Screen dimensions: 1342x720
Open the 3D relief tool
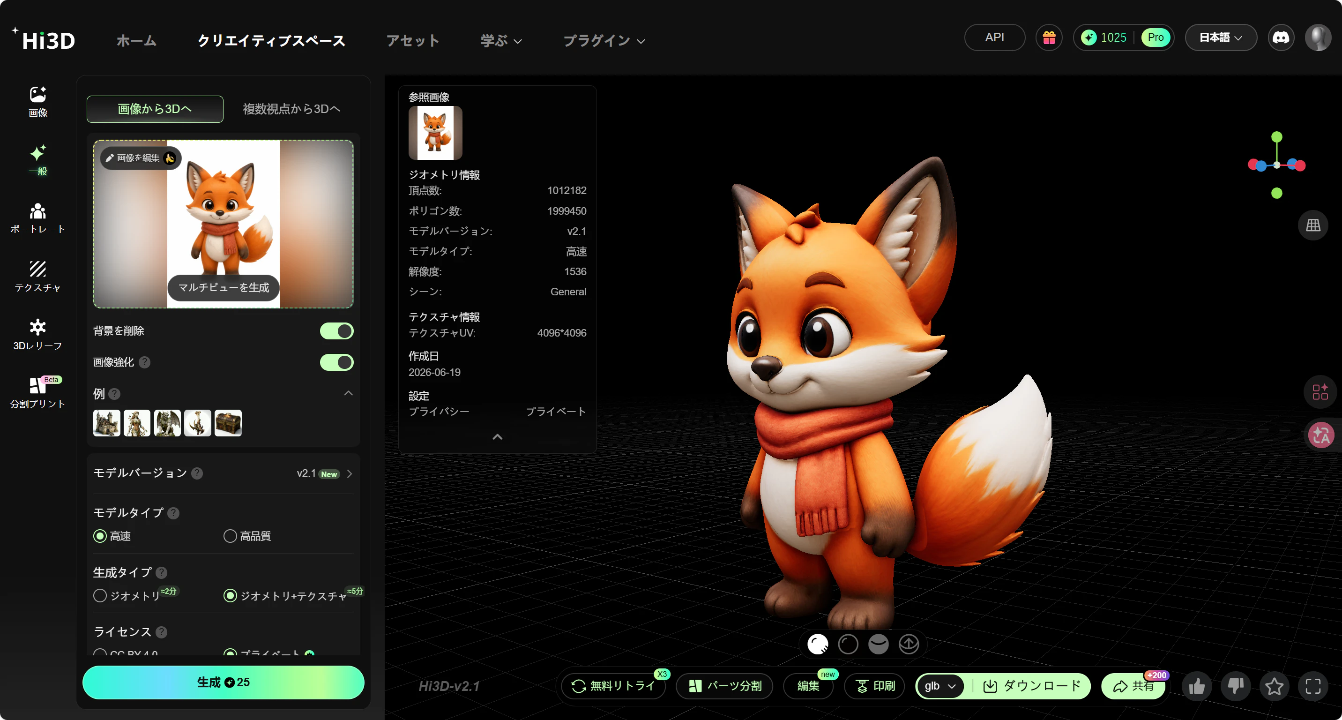(x=37, y=335)
